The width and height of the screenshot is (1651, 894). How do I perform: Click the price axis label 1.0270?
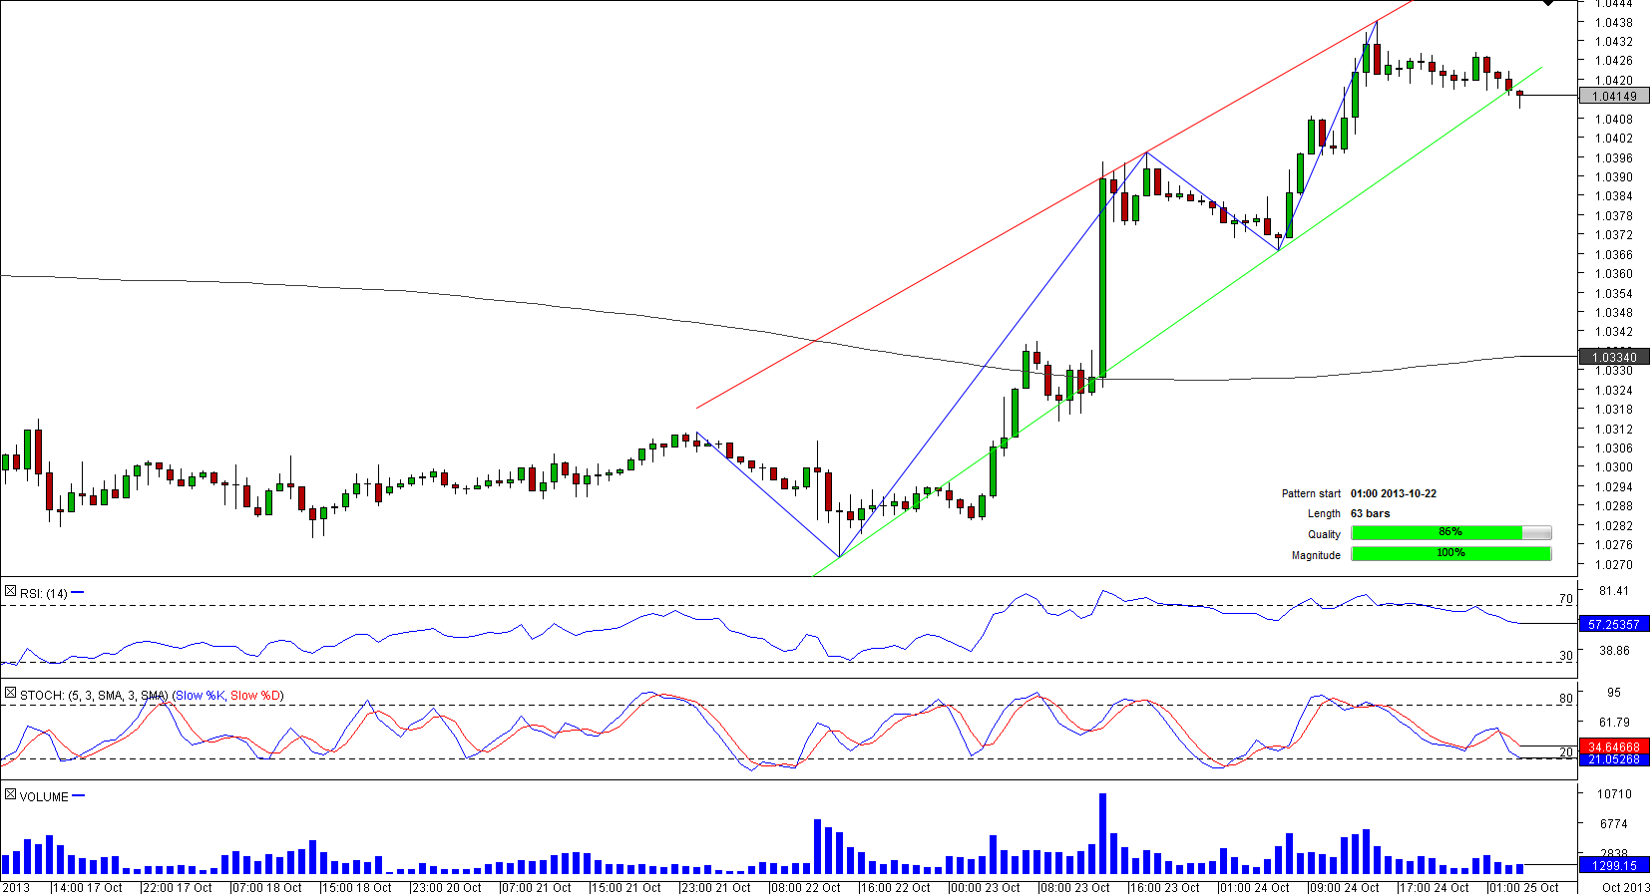(1613, 565)
